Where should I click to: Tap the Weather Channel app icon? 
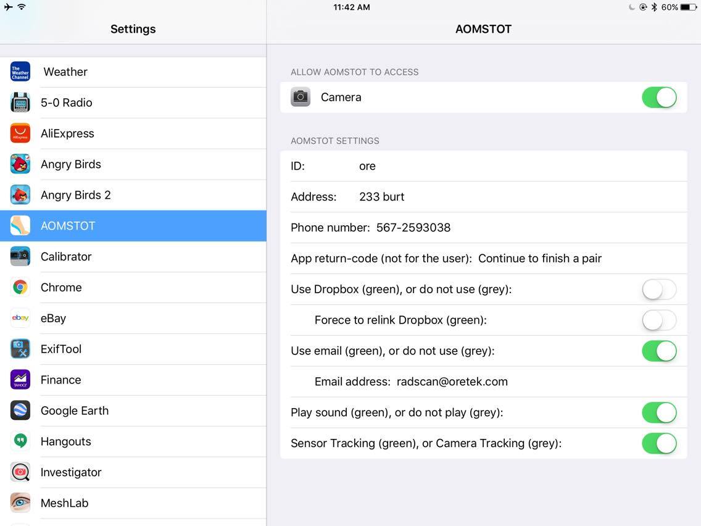(x=20, y=72)
